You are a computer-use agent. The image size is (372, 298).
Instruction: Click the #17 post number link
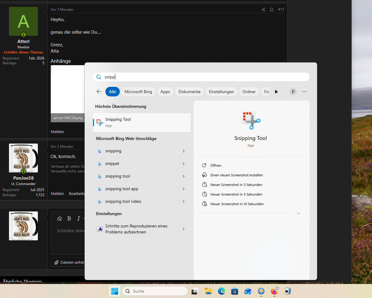click(x=281, y=10)
